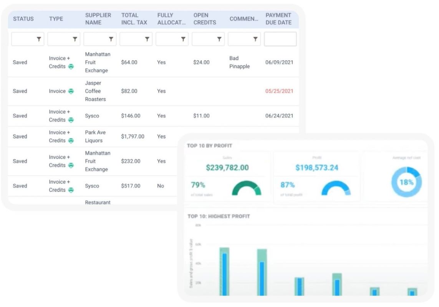Sort by OPEN CREDITS column header
Viewport: 439px width, 307px height.
205,19
